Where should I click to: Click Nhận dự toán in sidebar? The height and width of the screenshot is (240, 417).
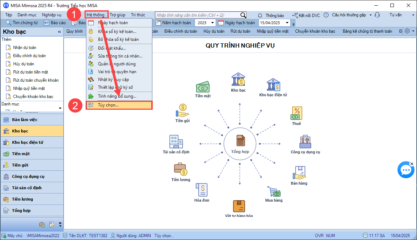click(x=25, y=48)
